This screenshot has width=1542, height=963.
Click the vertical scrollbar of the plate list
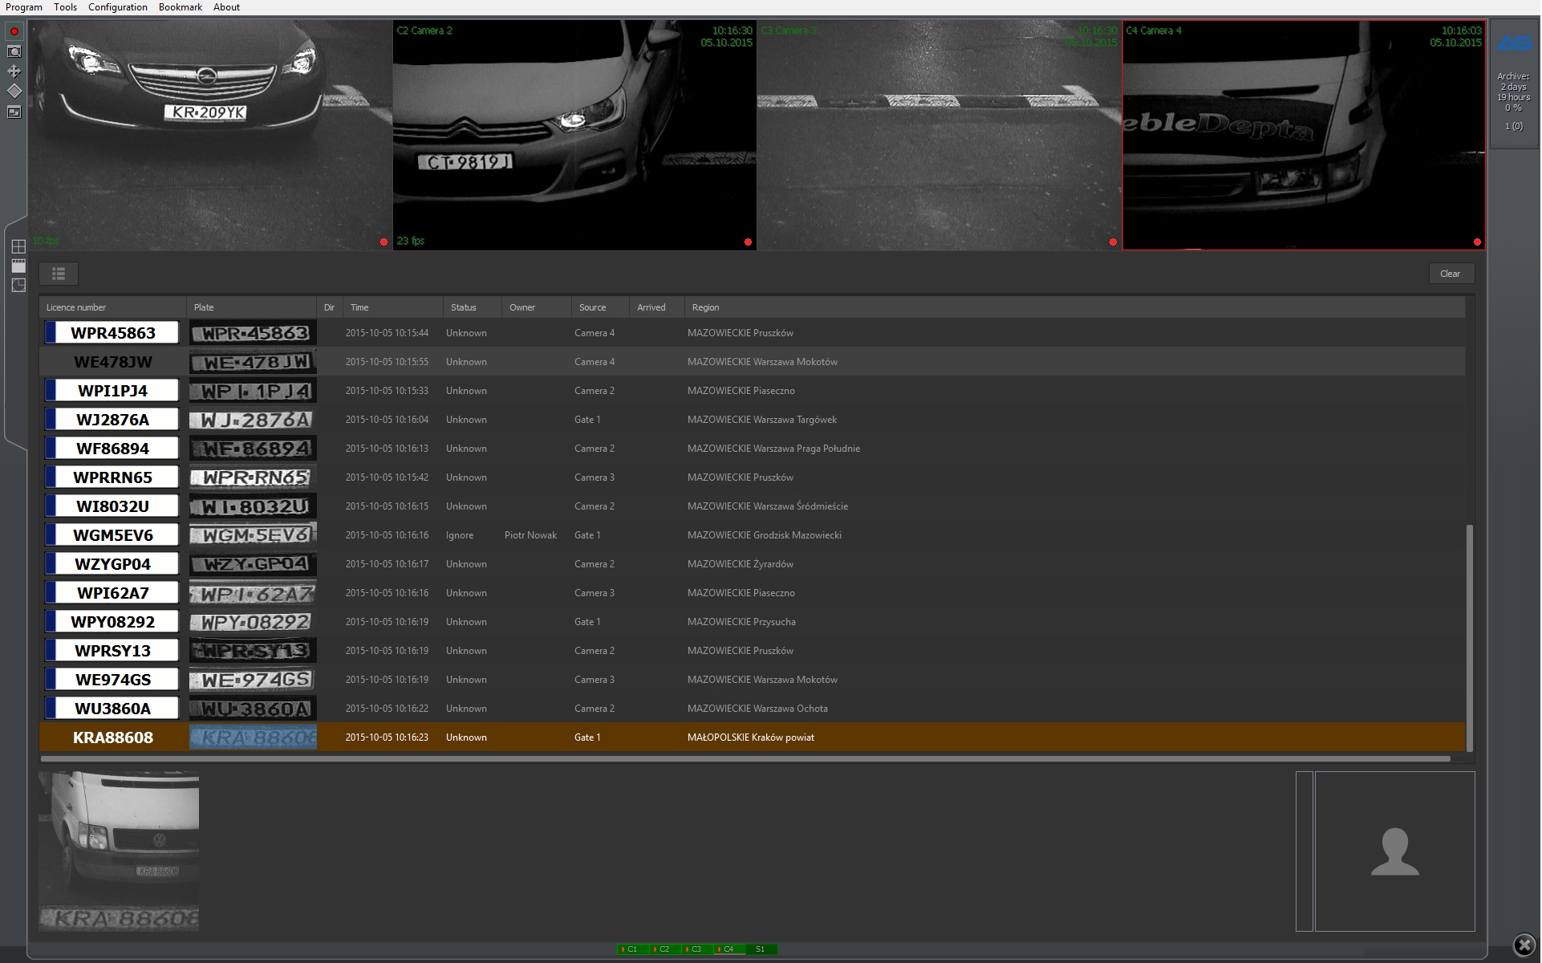click(1470, 637)
